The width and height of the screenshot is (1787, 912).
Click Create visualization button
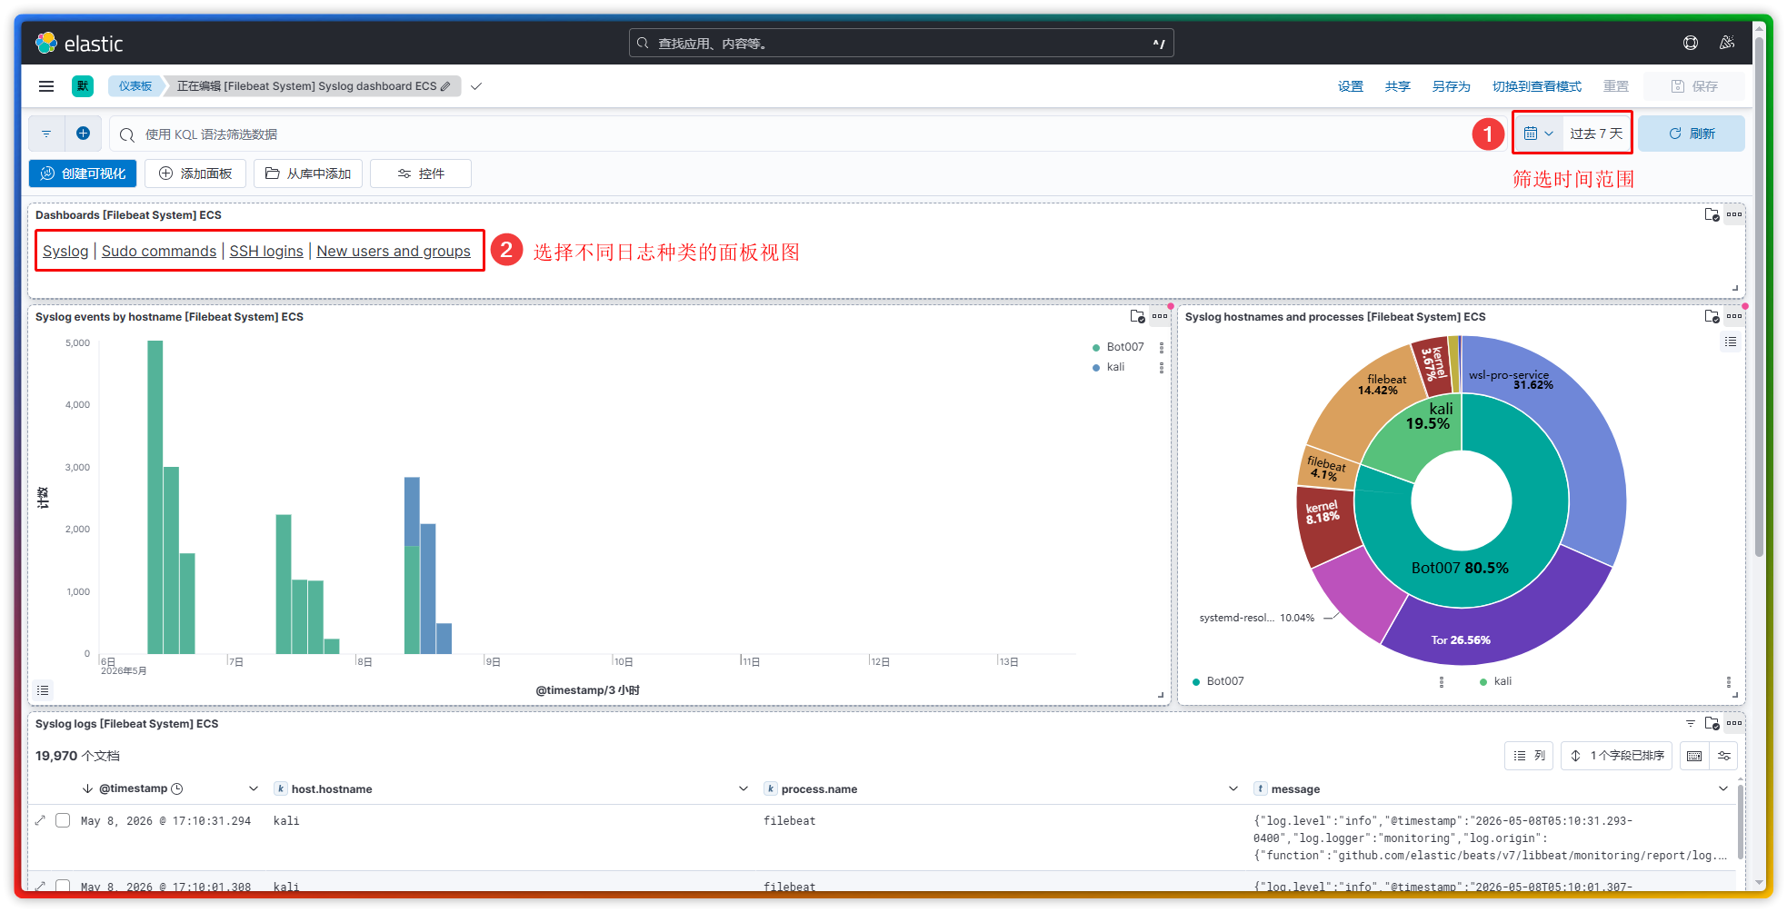[83, 173]
